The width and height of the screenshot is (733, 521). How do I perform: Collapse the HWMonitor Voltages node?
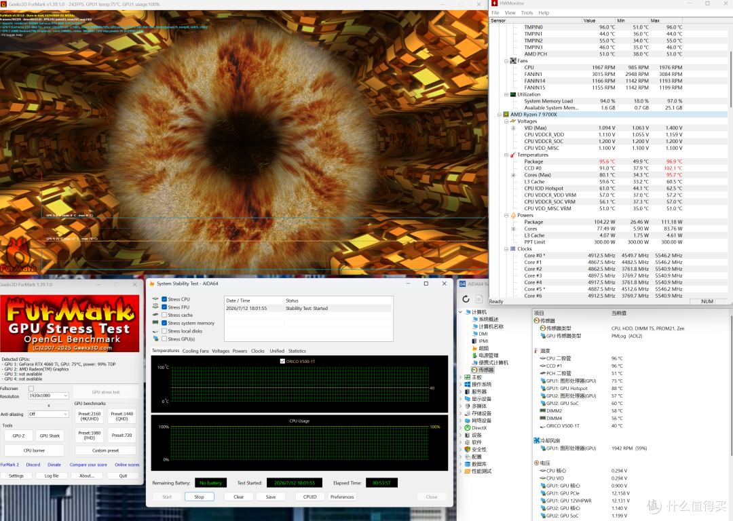click(x=506, y=121)
